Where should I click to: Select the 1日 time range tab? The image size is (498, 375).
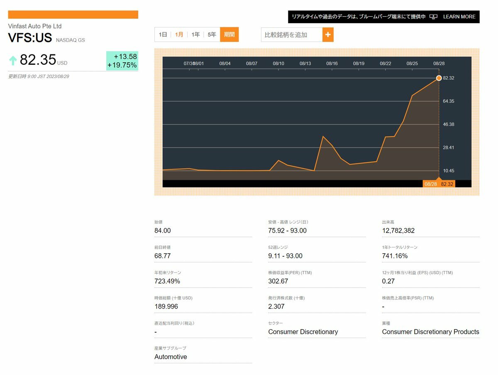pos(163,35)
